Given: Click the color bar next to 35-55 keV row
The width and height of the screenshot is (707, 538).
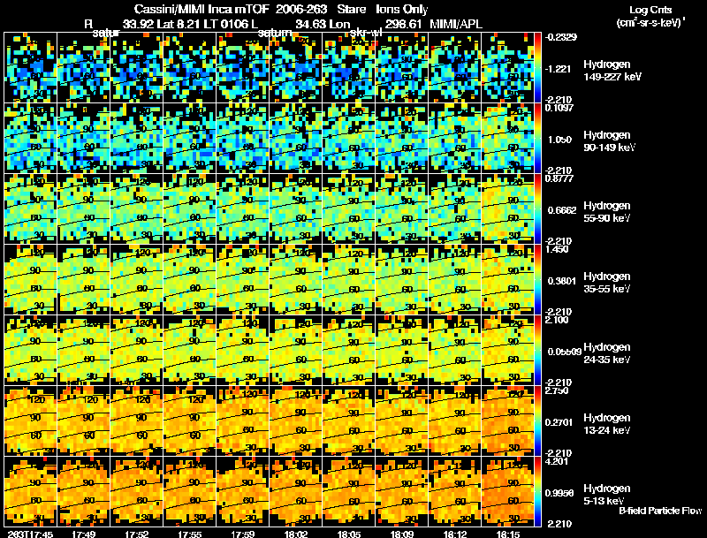Looking at the screenshot, I should (x=538, y=279).
